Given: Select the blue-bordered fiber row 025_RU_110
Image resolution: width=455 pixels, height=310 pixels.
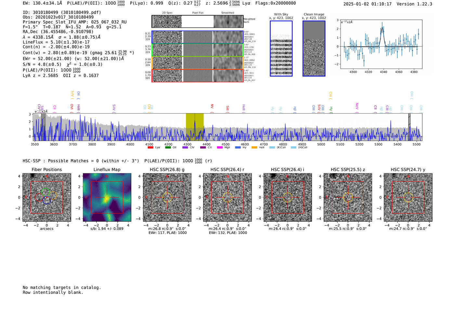Looking at the screenshot, I should pyautogui.click(x=197, y=37).
